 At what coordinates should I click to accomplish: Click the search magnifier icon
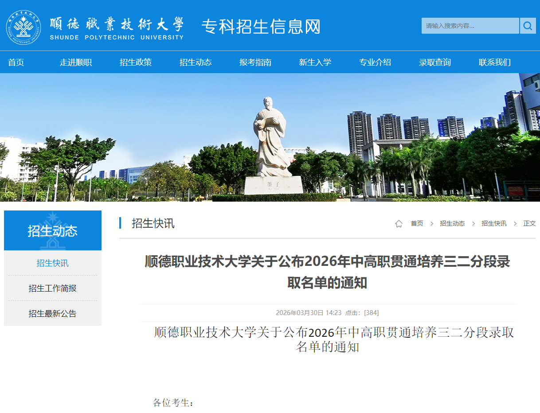[528, 26]
